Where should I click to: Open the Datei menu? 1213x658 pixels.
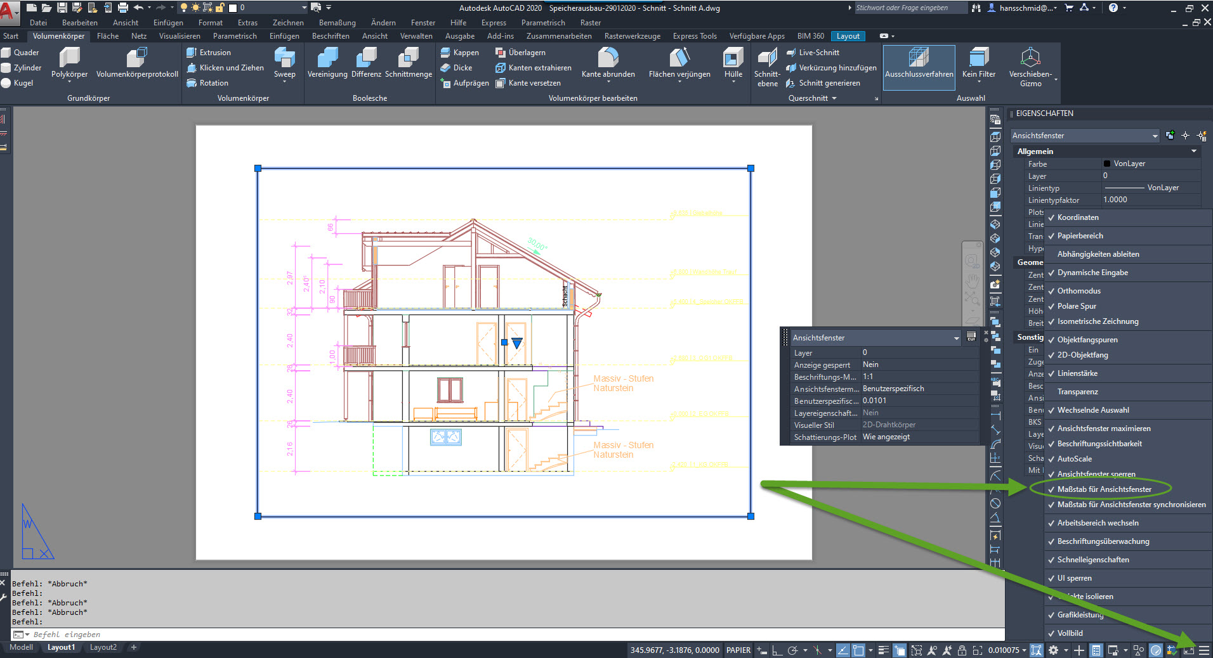(38, 23)
